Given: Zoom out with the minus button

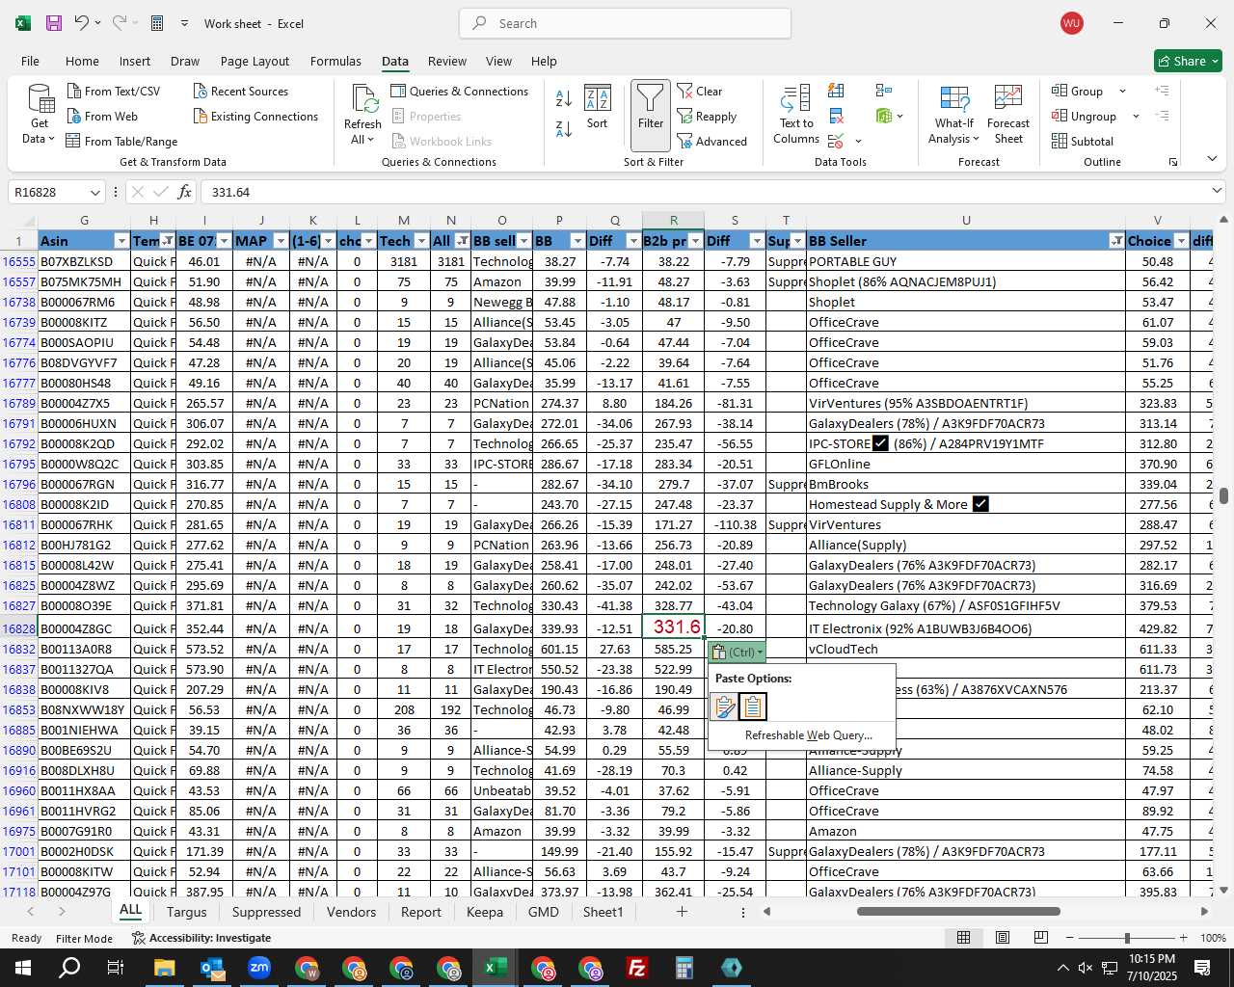Looking at the screenshot, I should [x=1070, y=938].
